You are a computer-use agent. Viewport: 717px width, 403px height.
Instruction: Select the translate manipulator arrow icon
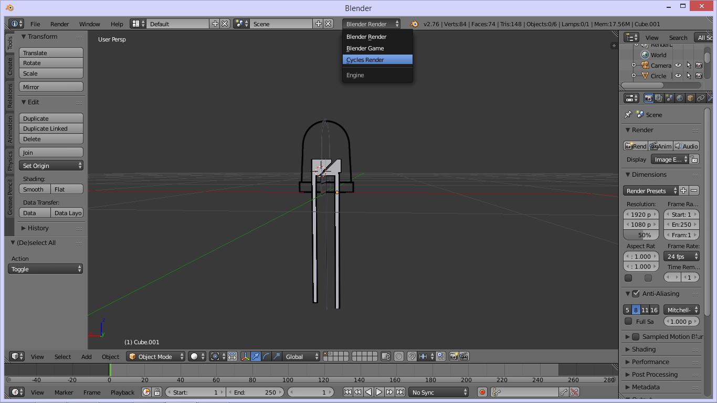coord(256,356)
